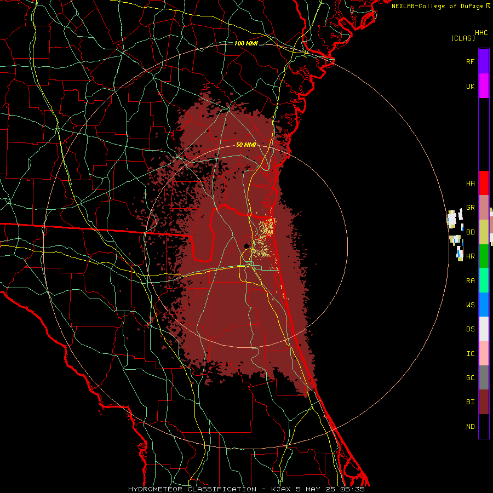493x493 pixels.
Task: Click the purple RF legend swatch
Action: pos(484,61)
